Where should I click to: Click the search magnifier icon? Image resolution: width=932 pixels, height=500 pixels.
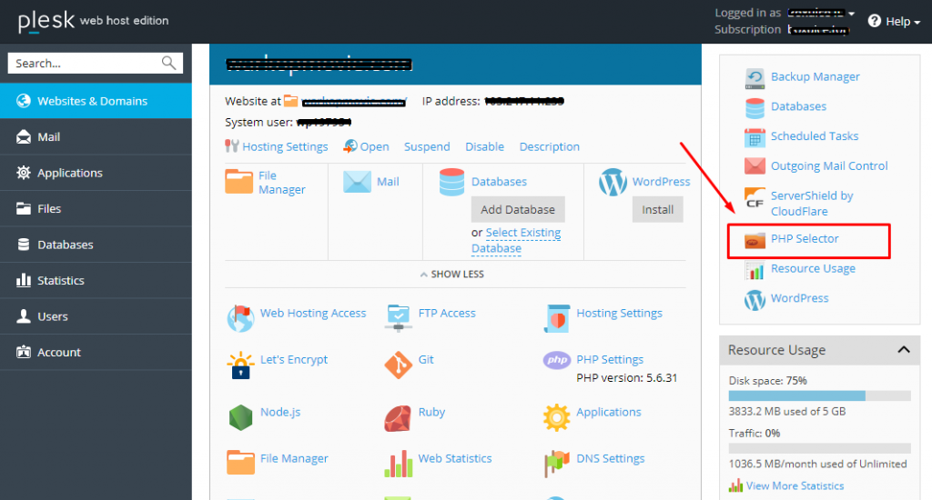(x=168, y=63)
